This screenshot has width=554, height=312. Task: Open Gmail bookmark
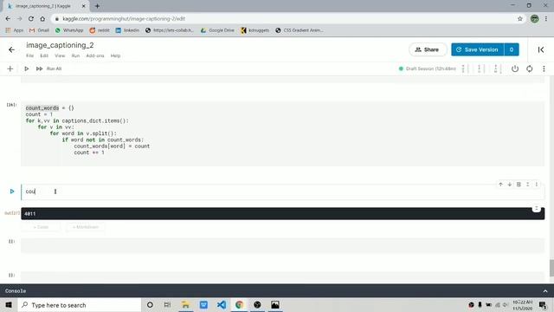pos(39,30)
